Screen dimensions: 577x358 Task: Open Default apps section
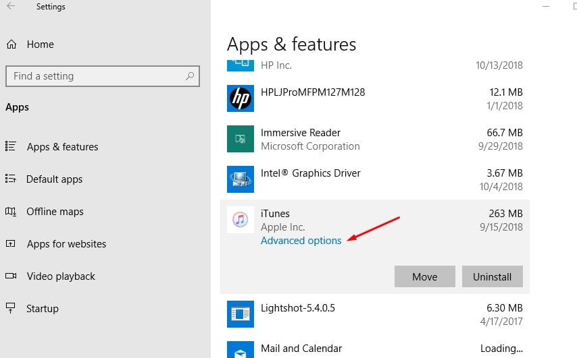click(55, 179)
